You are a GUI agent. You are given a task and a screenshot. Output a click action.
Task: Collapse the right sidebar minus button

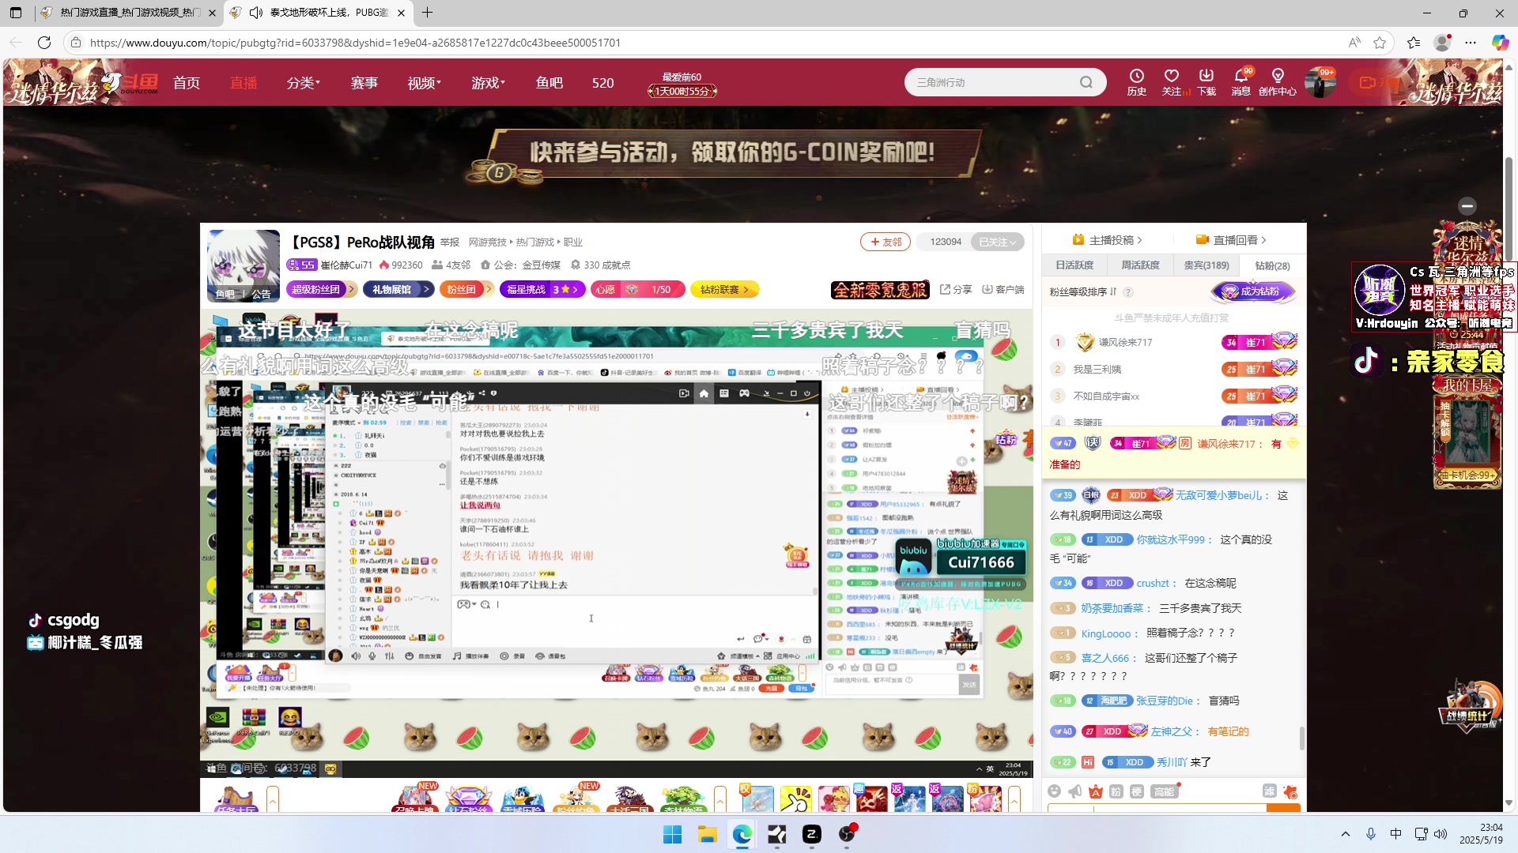[x=1467, y=206]
